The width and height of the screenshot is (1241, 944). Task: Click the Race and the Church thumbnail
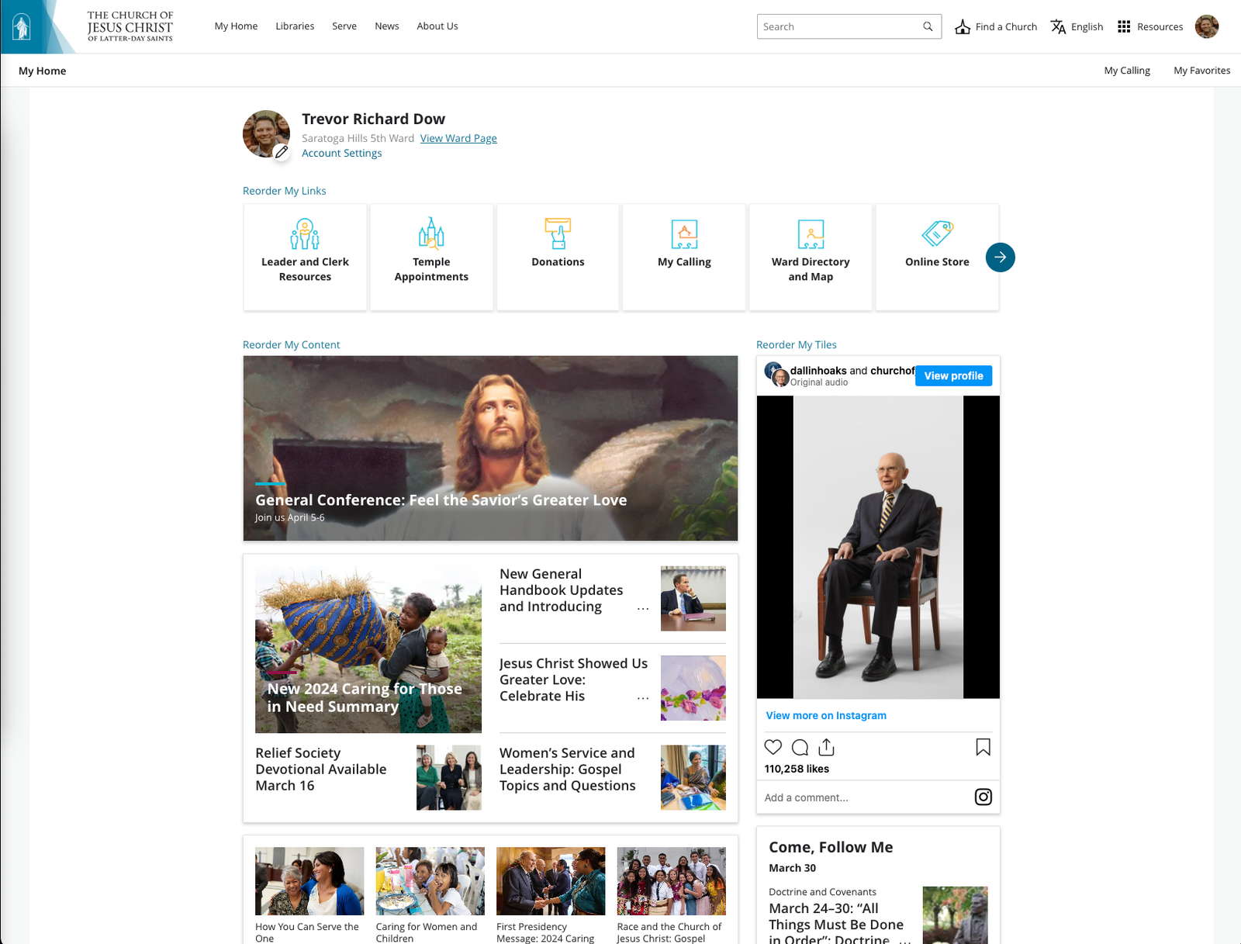672,881
